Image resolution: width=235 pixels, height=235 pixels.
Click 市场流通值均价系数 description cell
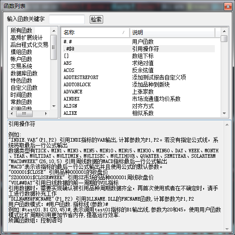click(x=156, y=99)
